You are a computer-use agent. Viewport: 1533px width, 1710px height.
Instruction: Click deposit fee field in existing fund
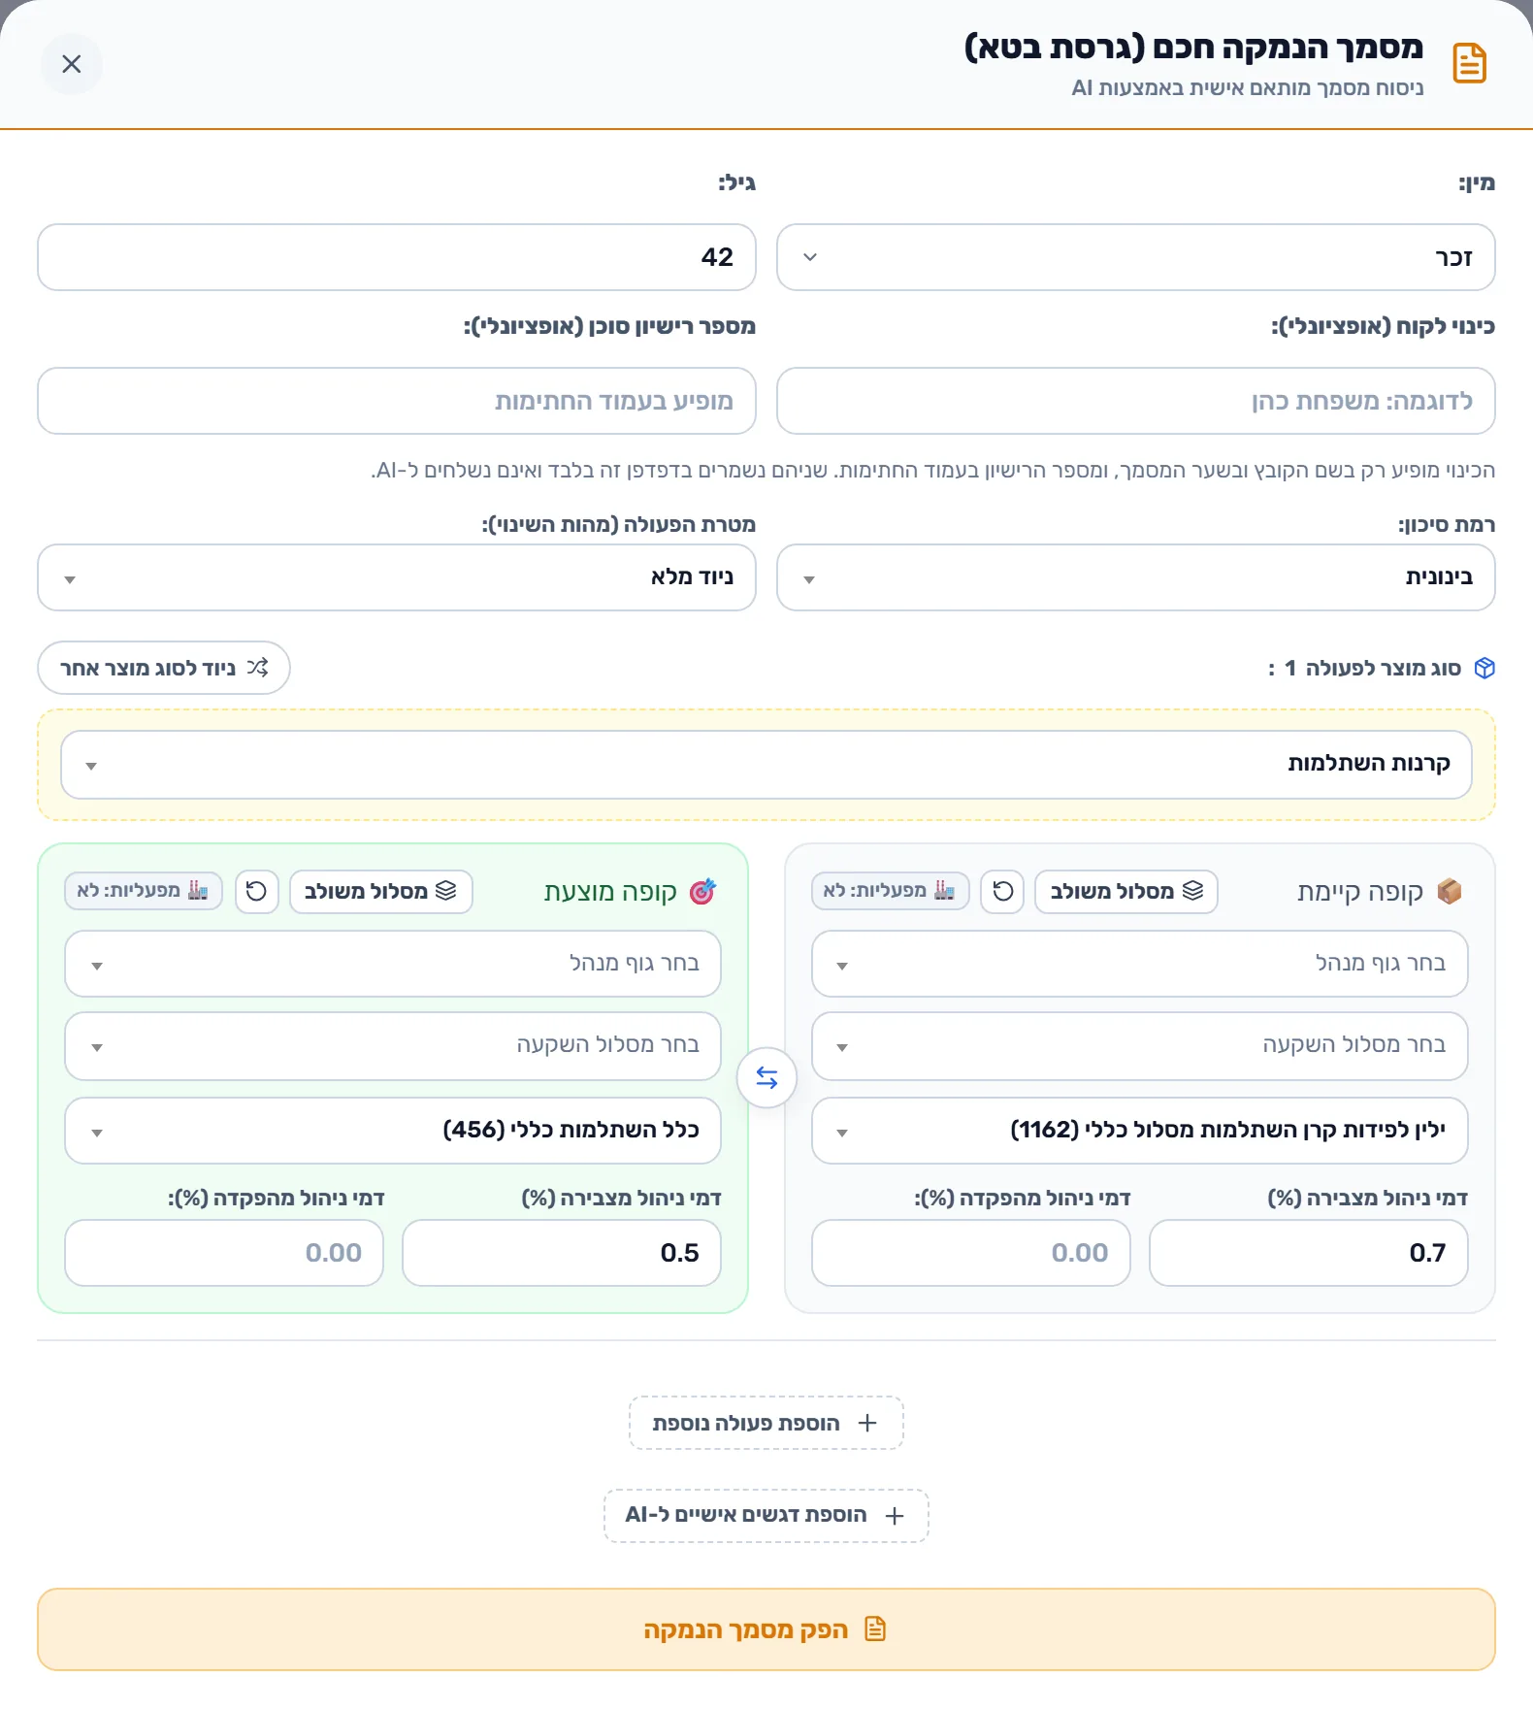tap(971, 1253)
